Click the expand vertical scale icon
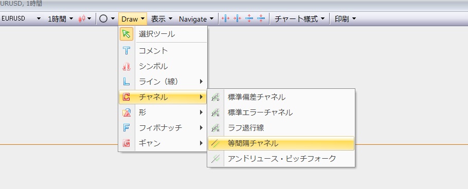Screen dimensions: 468x189 pyautogui.click(x=249, y=19)
